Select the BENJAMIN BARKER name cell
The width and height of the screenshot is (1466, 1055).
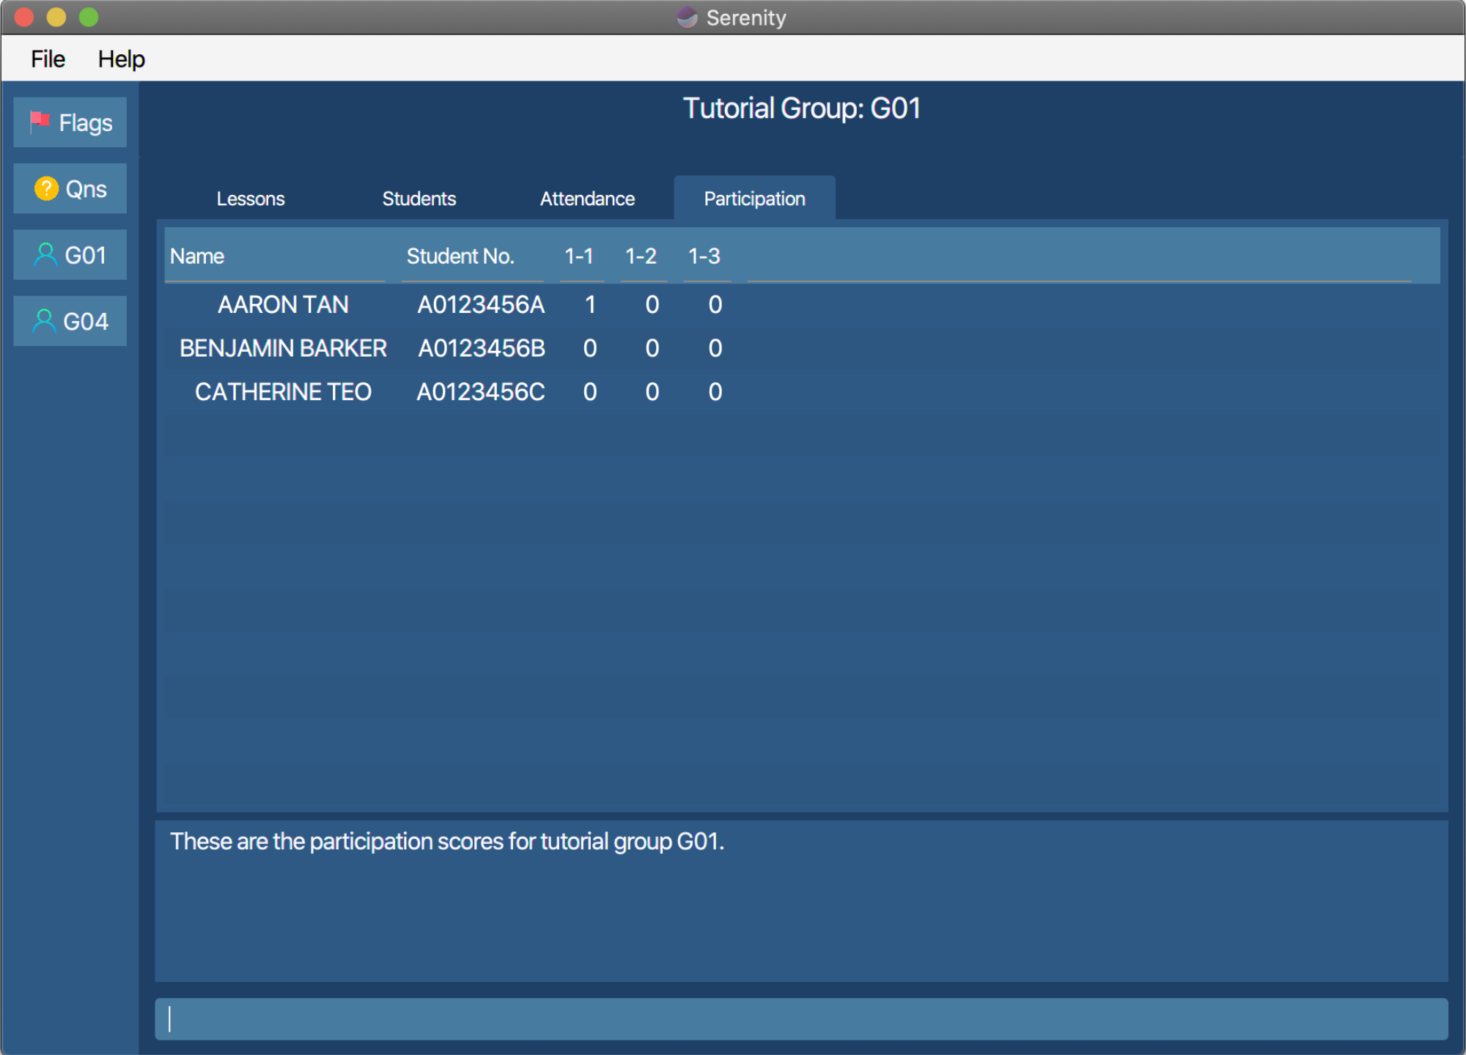point(283,348)
